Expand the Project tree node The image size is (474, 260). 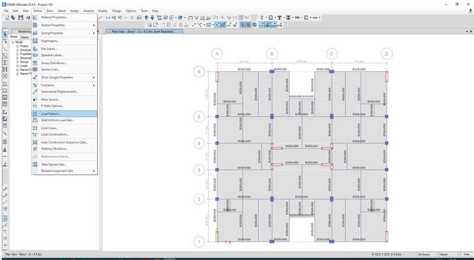click(18, 46)
